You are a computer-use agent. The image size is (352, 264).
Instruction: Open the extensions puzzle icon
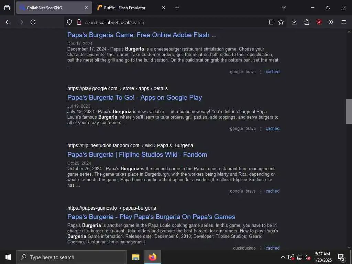[x=307, y=22]
